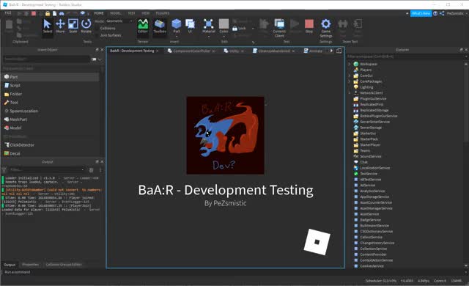Collapse the ribbon with the up arrow
Image resolution: width=469 pixels, height=286 pixels.
pos(407,13)
